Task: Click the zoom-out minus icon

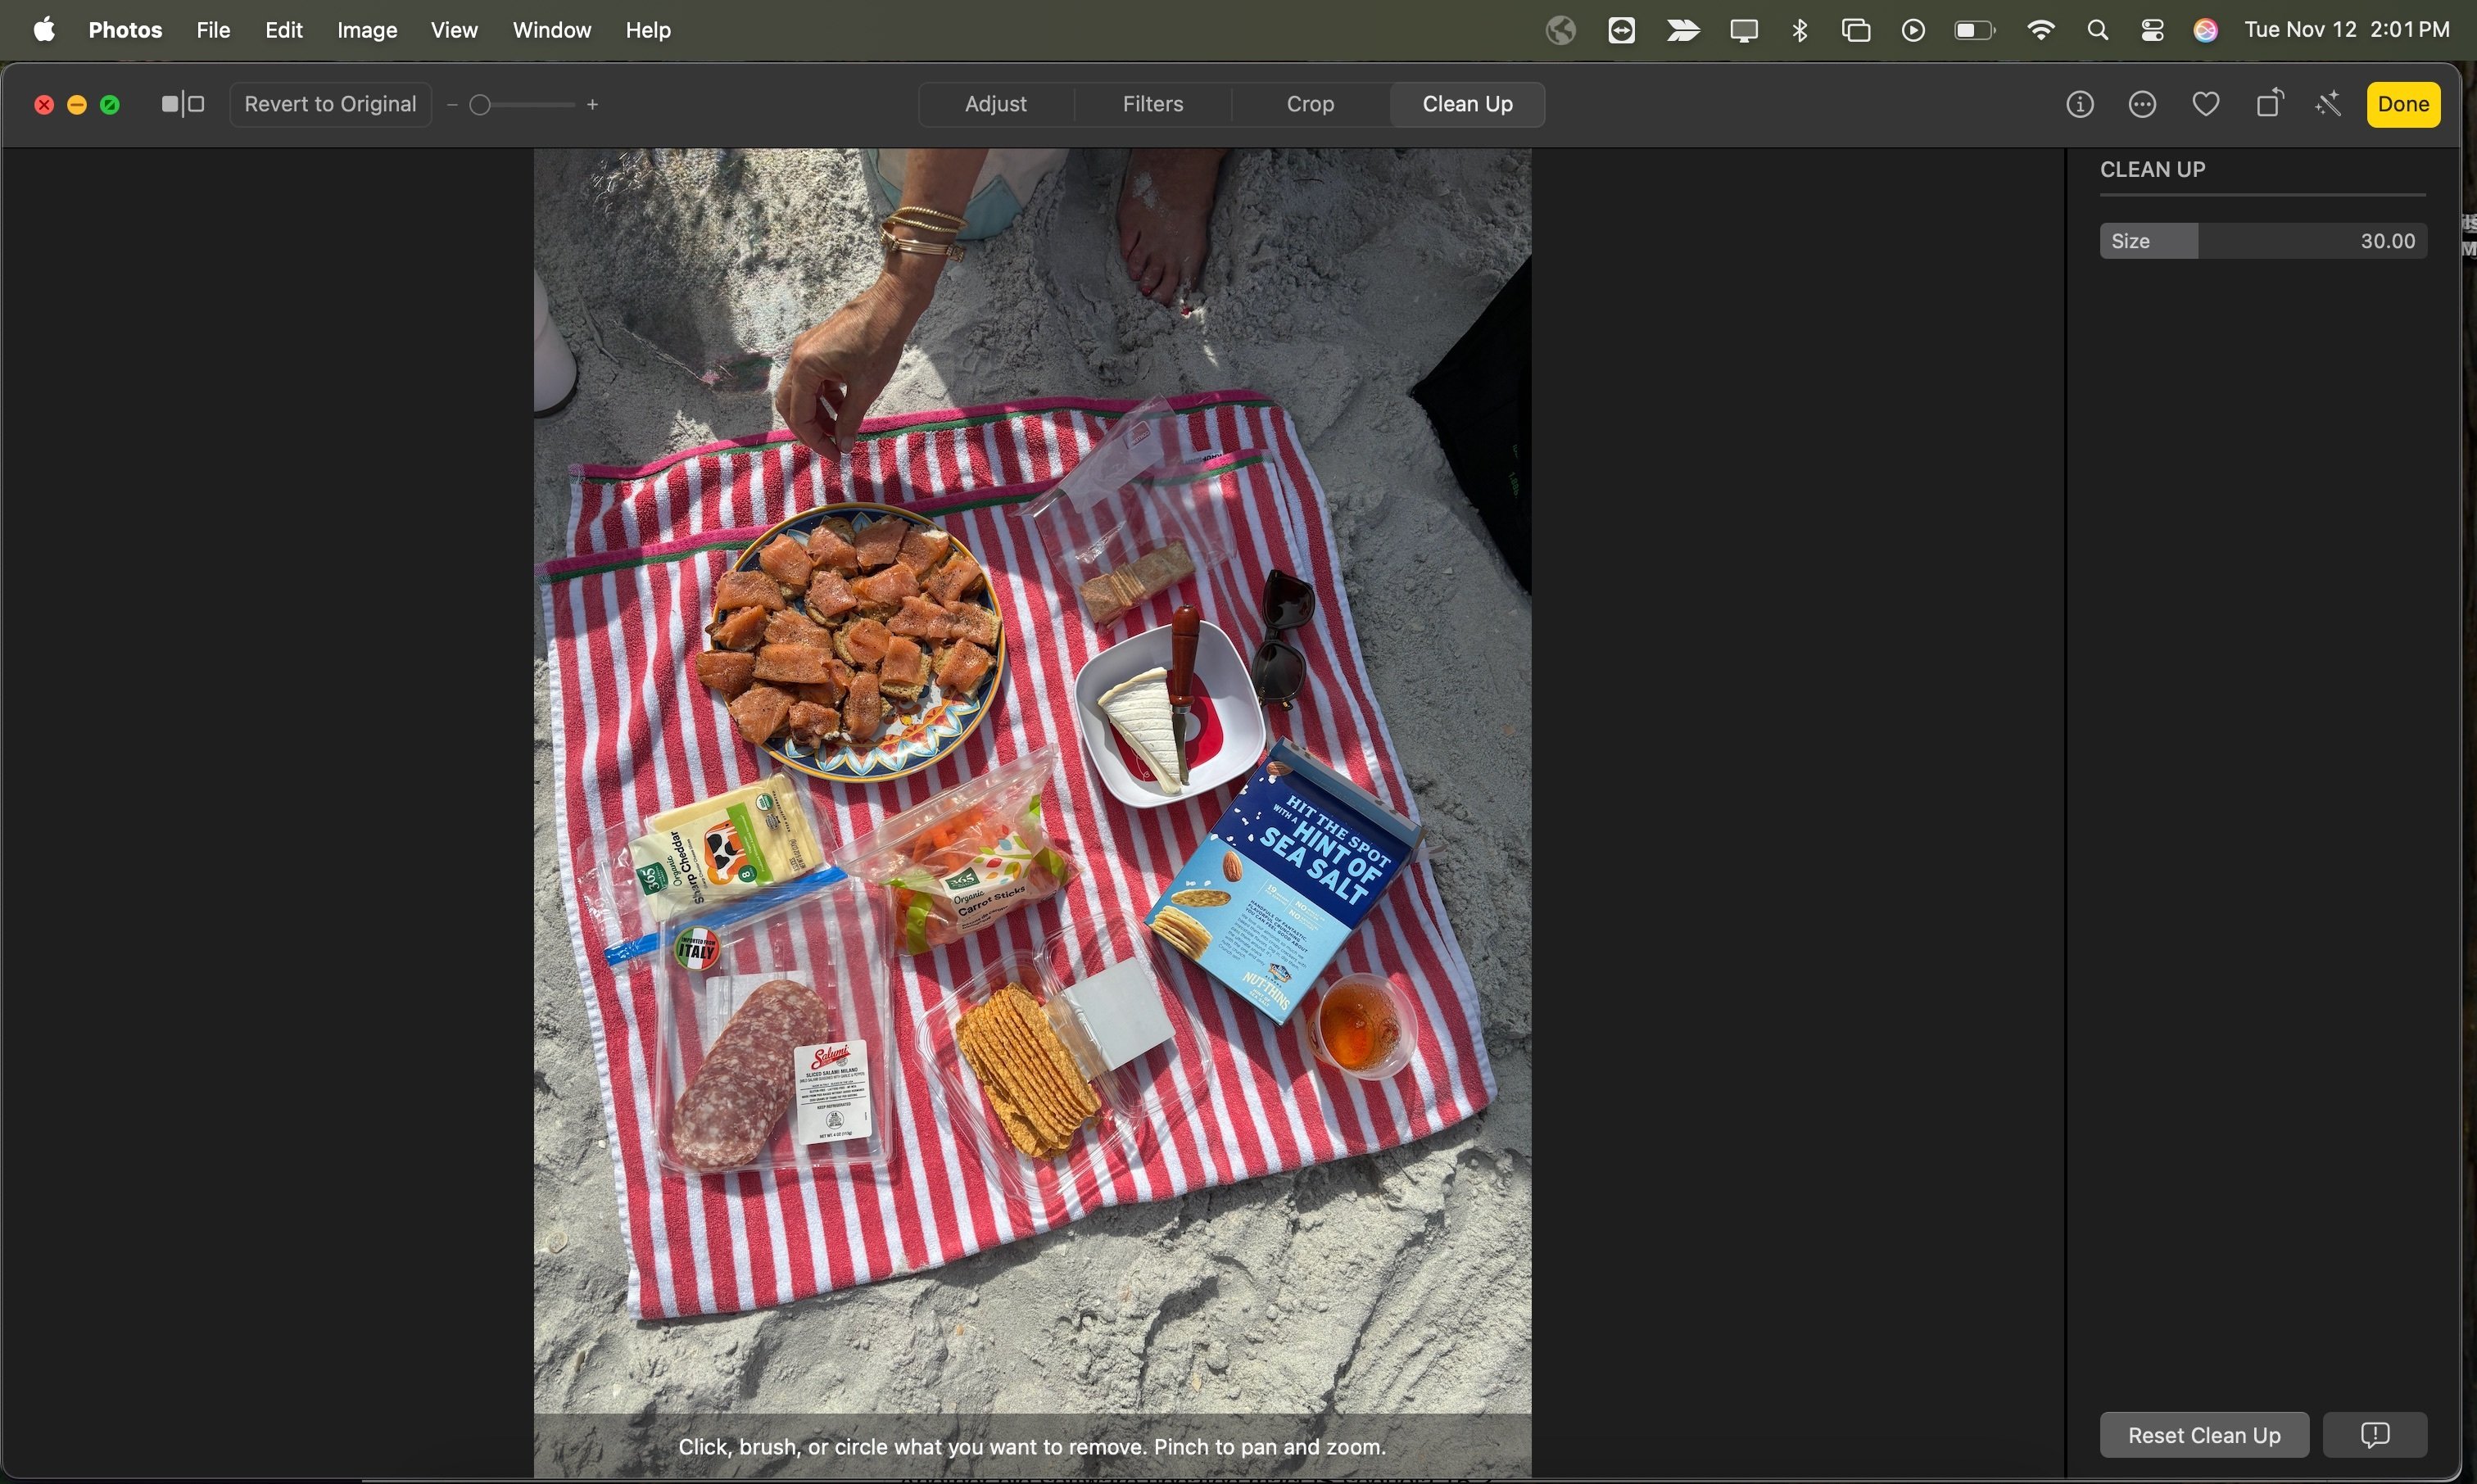Action: click(452, 105)
